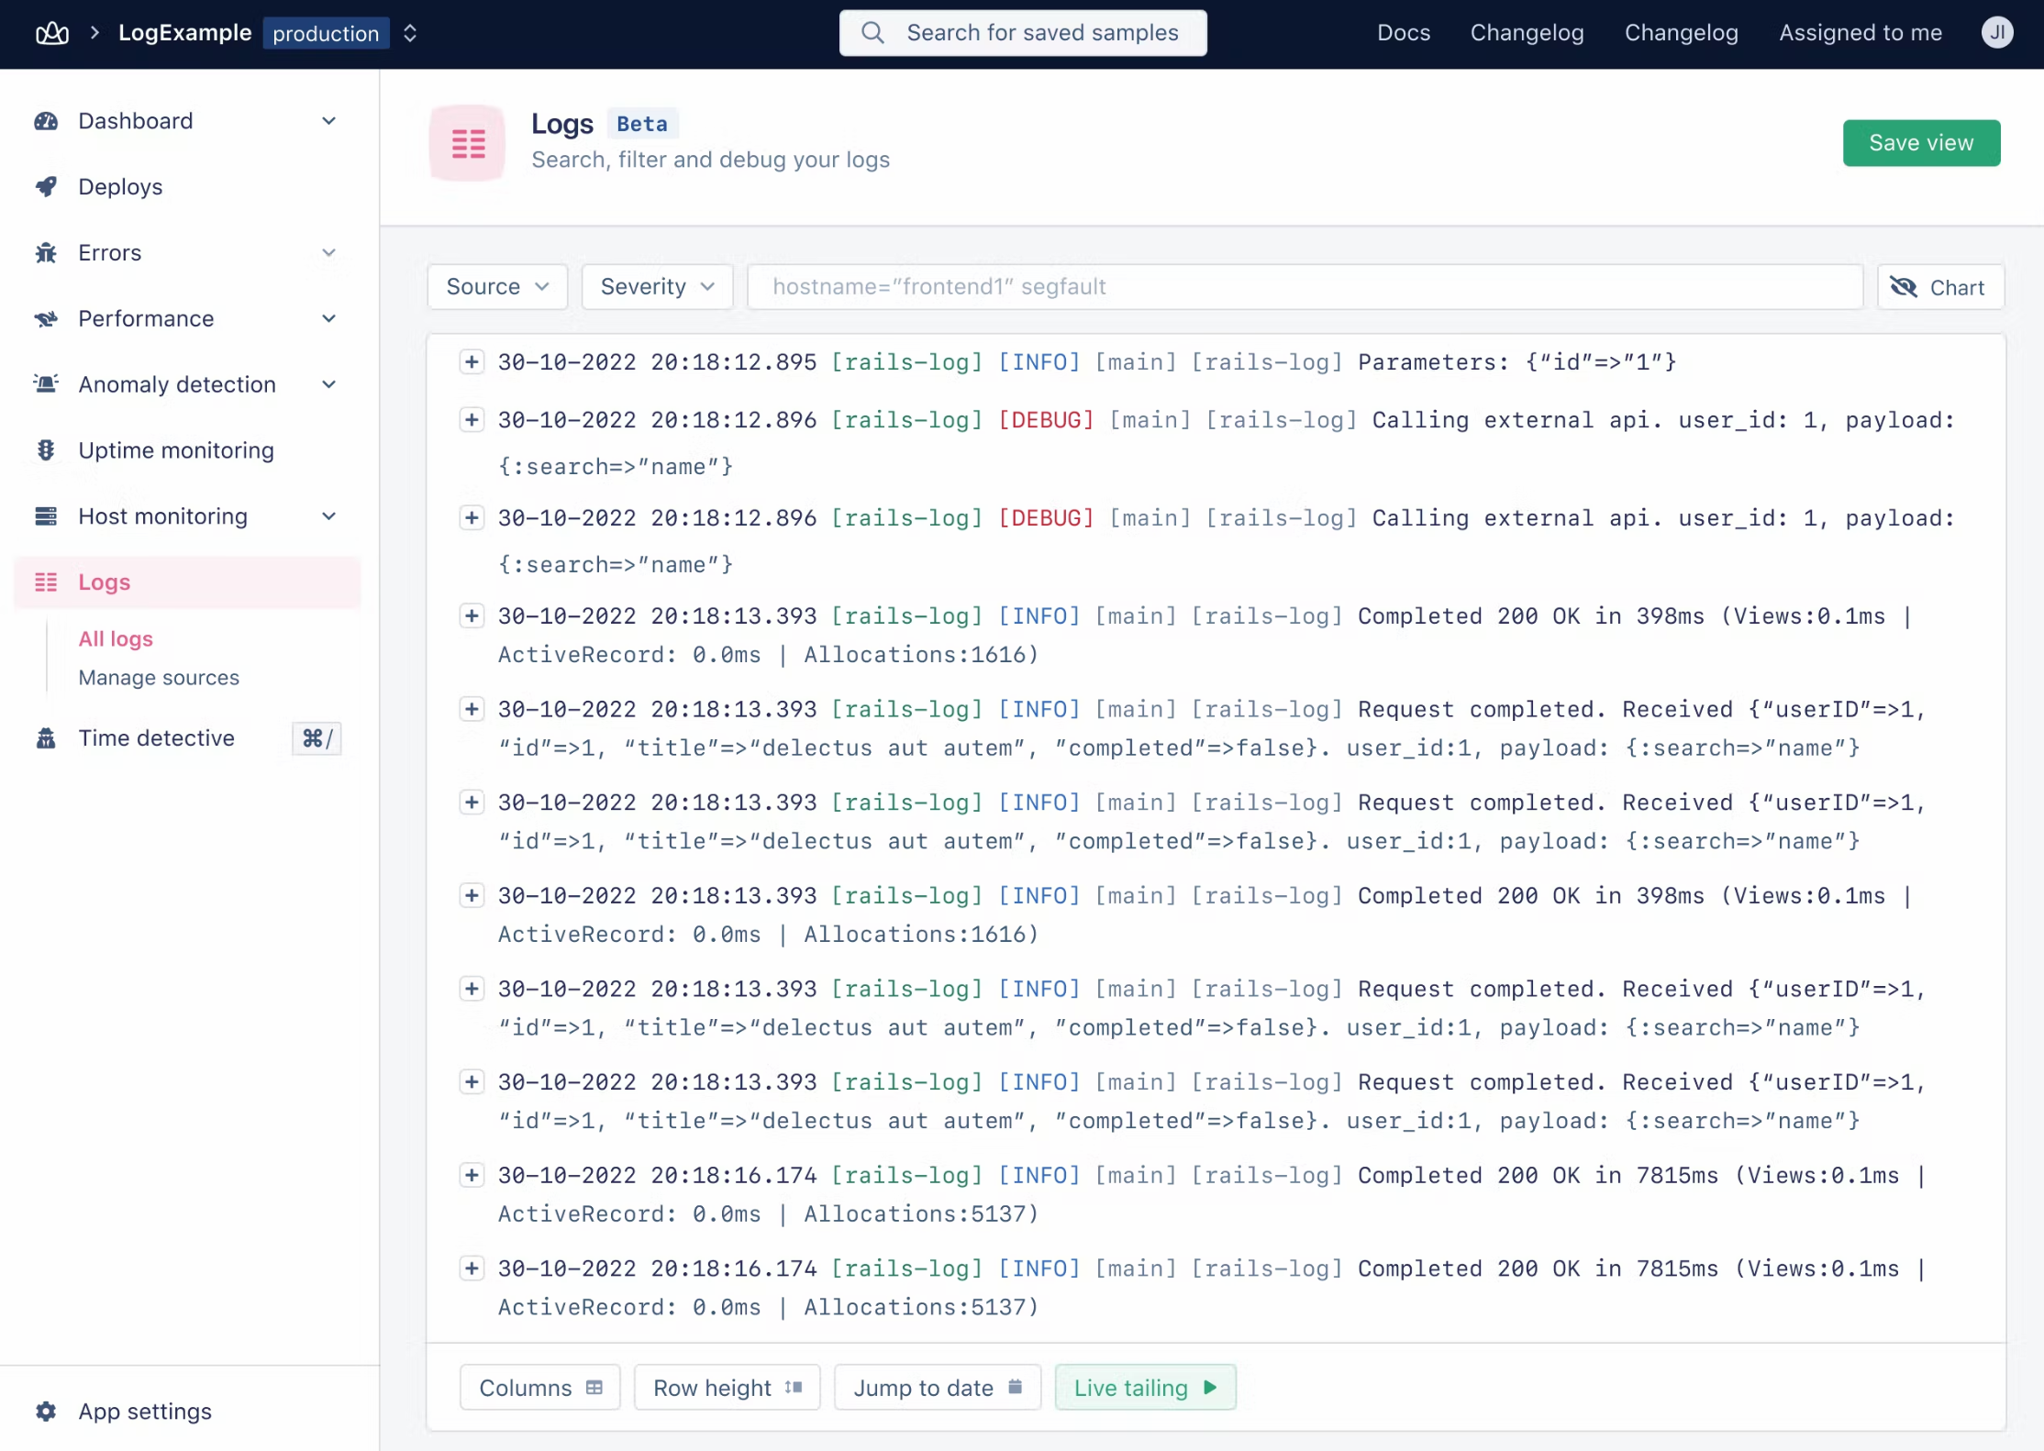Image resolution: width=2044 pixels, height=1451 pixels.
Task: Expand first 'Completed 200 OK in 7815ms' row
Action: point(472,1176)
